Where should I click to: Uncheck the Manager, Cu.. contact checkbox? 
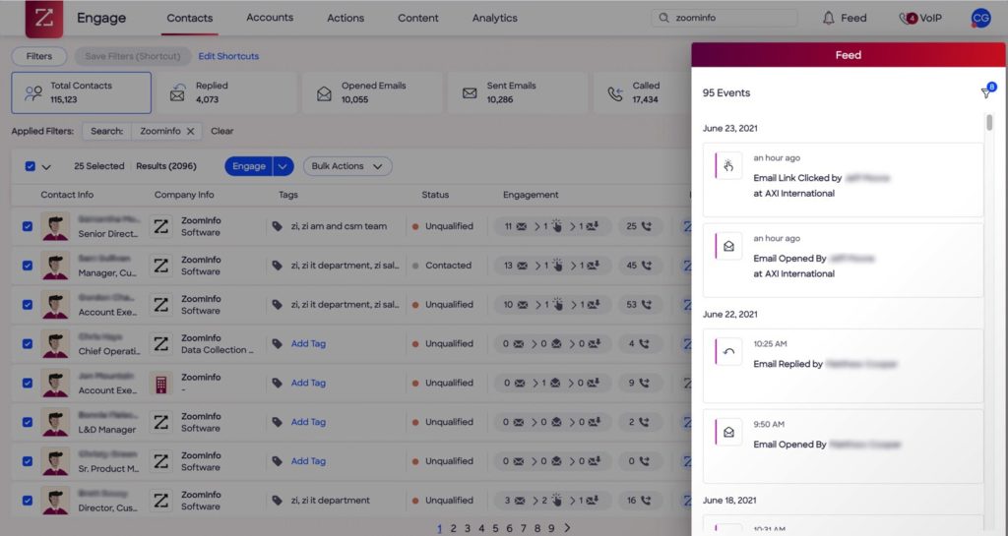(x=27, y=266)
